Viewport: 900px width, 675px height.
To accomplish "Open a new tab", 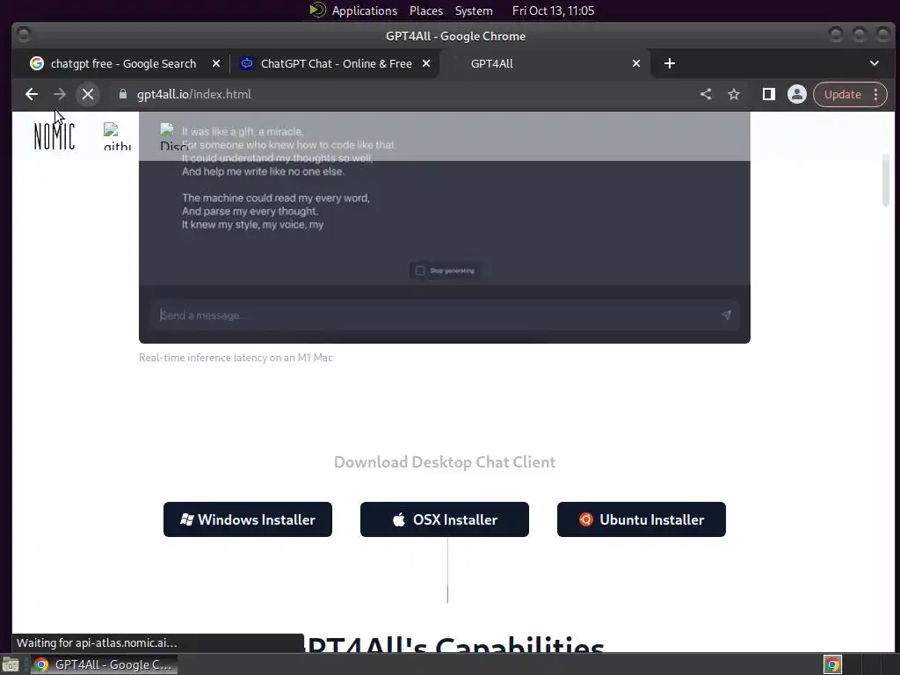I will tap(669, 63).
